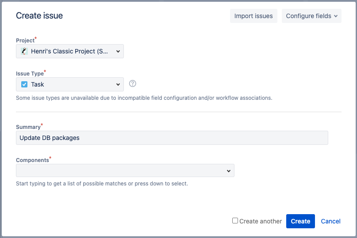
Task: Open the Henri's Classic Project dropdown
Action: click(x=70, y=51)
